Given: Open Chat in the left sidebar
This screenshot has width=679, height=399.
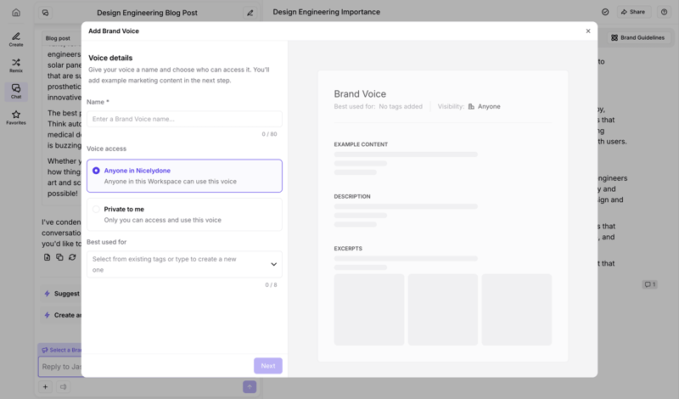Looking at the screenshot, I should pyautogui.click(x=16, y=92).
